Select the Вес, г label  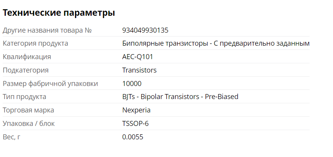coord(12,137)
